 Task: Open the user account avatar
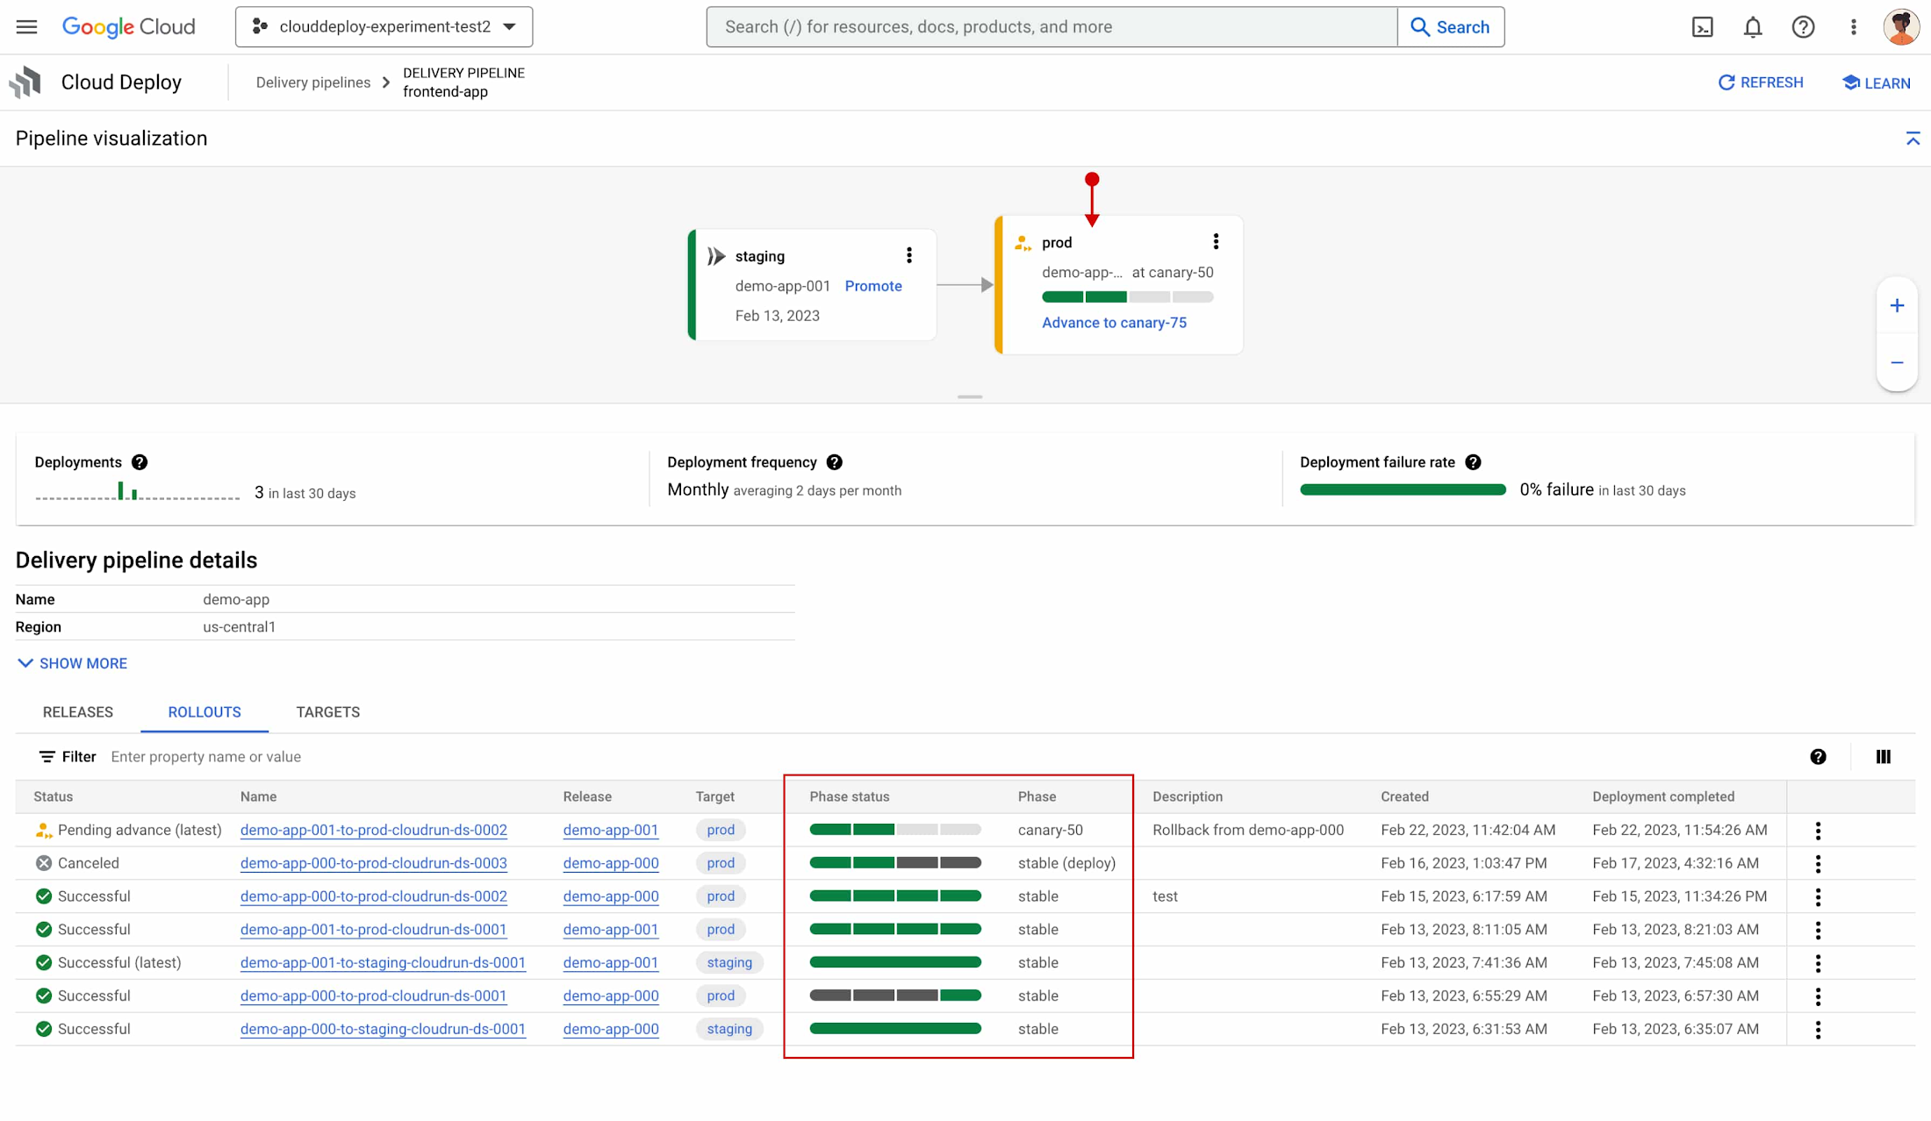pyautogui.click(x=1901, y=27)
